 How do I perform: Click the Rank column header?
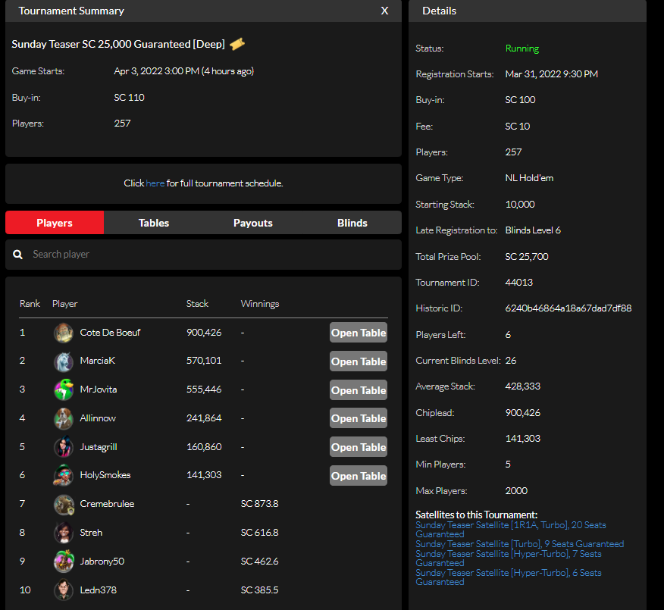tap(30, 304)
